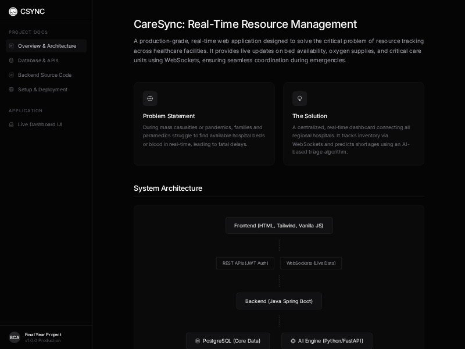Select the Backend (Java Spring Boot) node

pyautogui.click(x=279, y=301)
